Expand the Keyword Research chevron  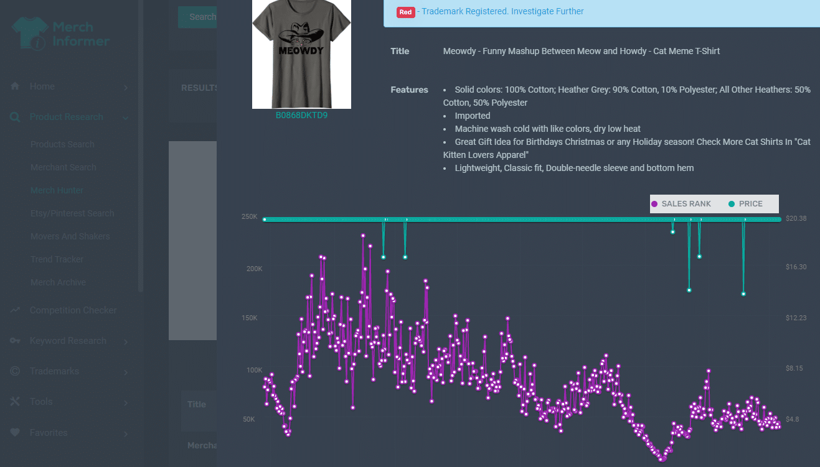click(126, 341)
